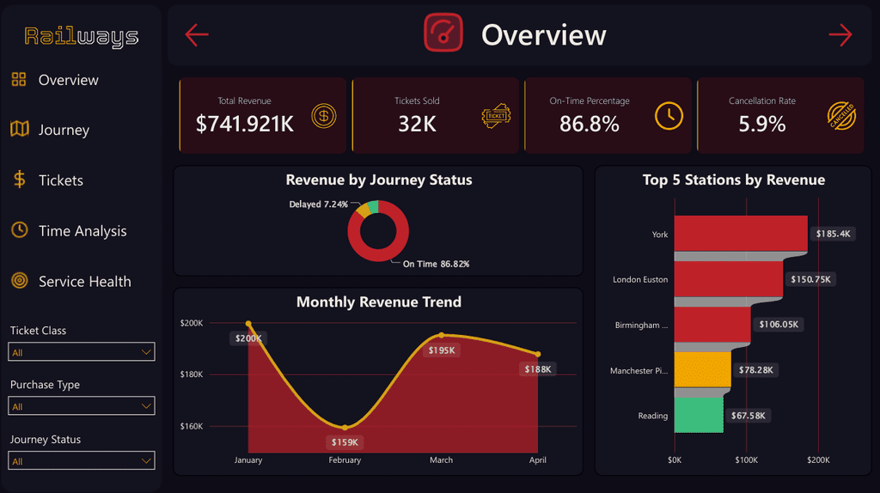Select Overview in the sidebar navigation
Screen dimensions: 880x493
pyautogui.click(x=68, y=80)
